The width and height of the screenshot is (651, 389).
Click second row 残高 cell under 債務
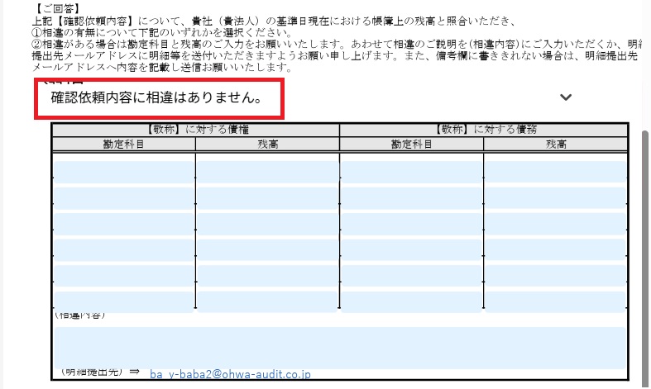554,197
